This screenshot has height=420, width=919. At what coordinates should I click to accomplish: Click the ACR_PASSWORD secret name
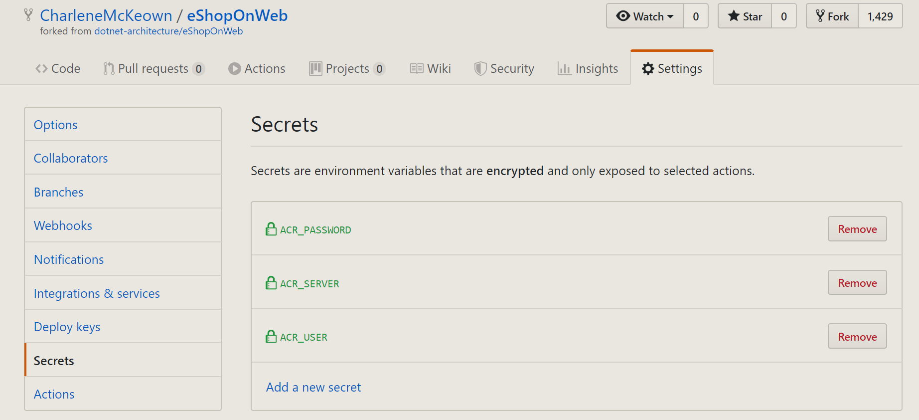(315, 230)
